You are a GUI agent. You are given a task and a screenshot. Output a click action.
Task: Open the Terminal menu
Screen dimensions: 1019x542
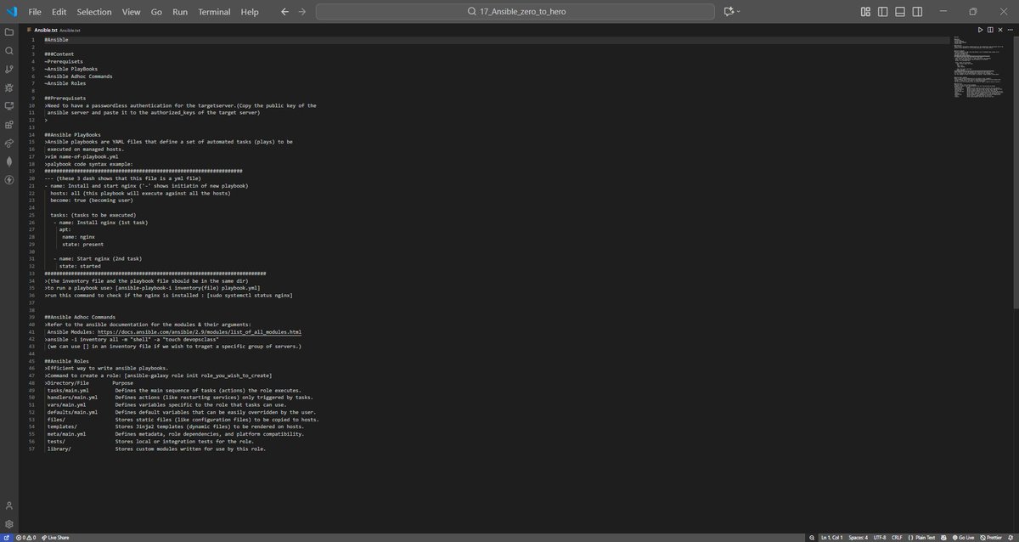[213, 11]
